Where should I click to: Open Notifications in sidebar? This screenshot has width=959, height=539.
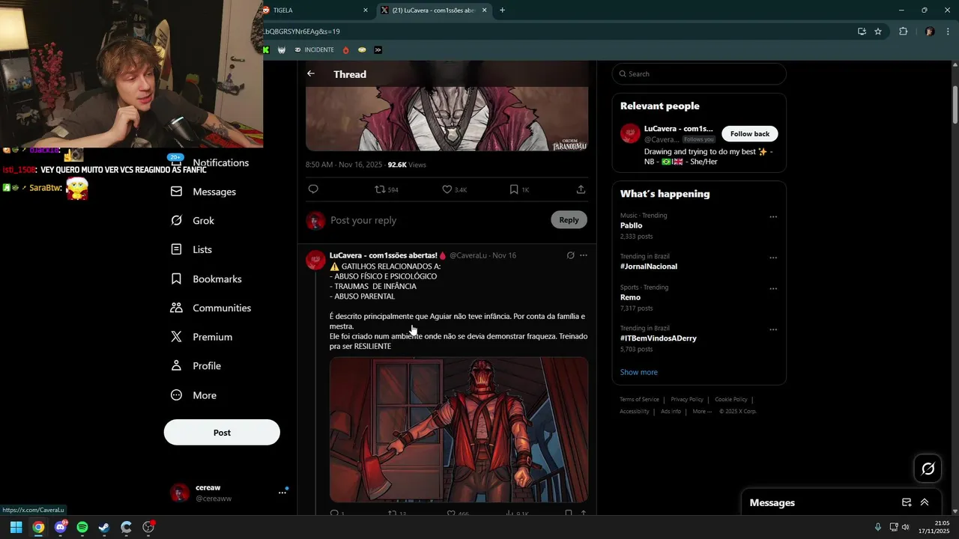pyautogui.click(x=220, y=162)
